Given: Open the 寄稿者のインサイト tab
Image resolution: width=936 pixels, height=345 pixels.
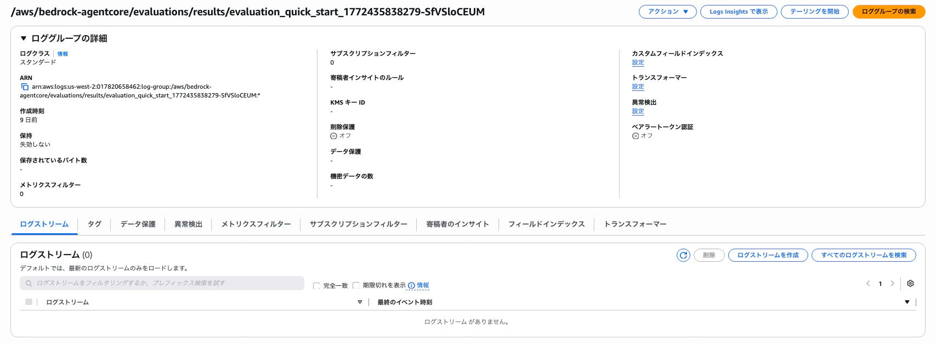Looking at the screenshot, I should (x=457, y=225).
